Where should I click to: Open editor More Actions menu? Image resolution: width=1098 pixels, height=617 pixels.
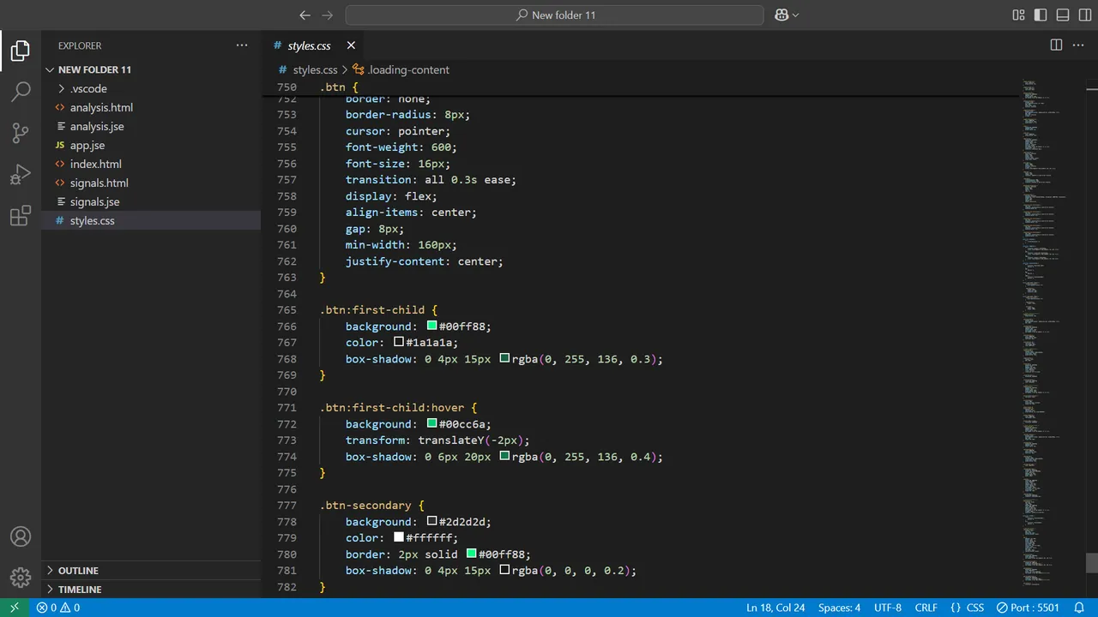tap(1079, 45)
